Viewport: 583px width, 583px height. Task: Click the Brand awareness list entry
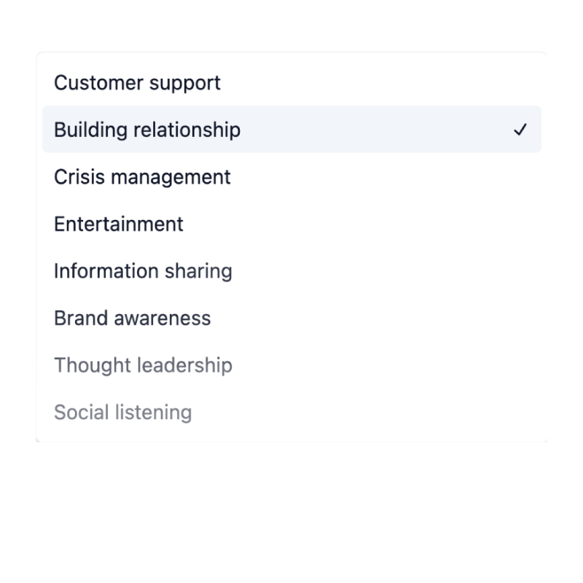[132, 318]
